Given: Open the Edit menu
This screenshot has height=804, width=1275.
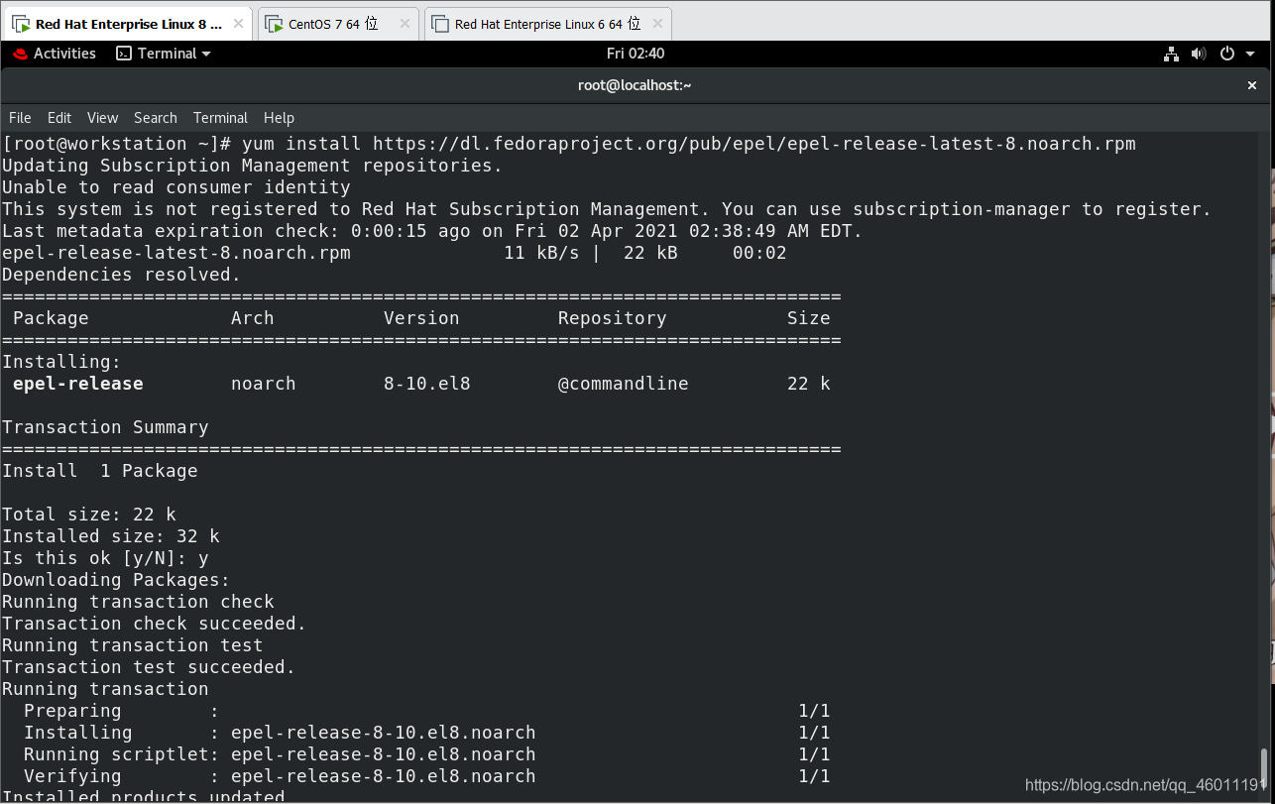Looking at the screenshot, I should pyautogui.click(x=58, y=117).
